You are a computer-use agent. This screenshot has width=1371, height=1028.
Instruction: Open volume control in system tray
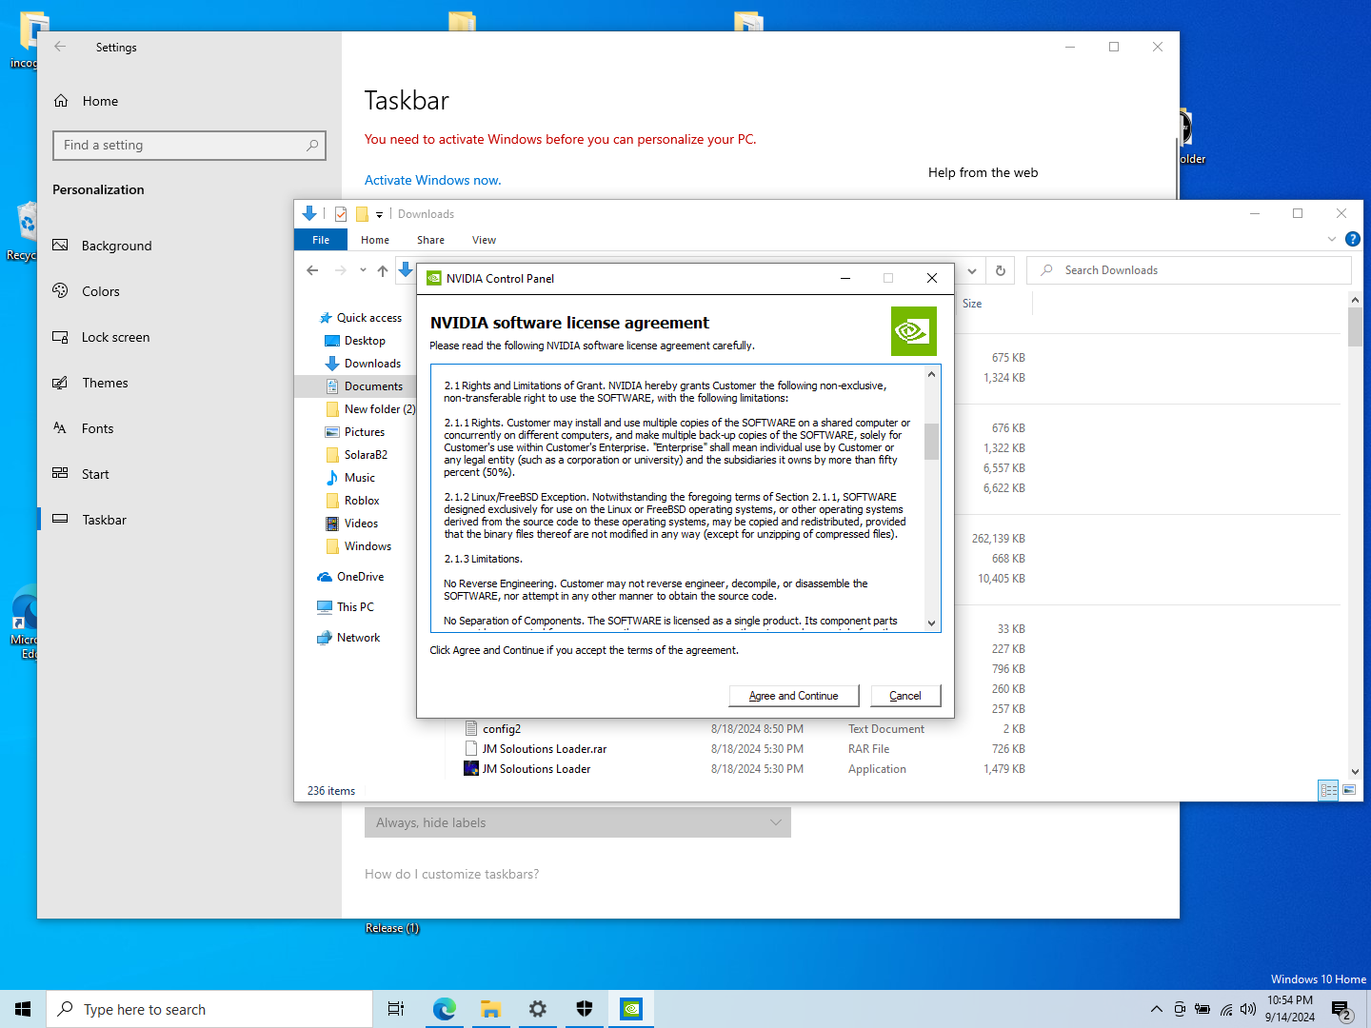point(1248,1009)
